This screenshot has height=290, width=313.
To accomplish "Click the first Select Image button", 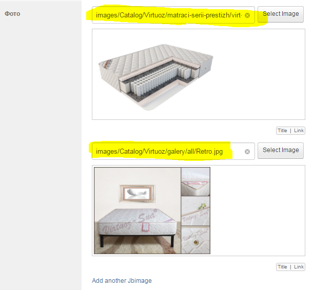I will click(281, 14).
